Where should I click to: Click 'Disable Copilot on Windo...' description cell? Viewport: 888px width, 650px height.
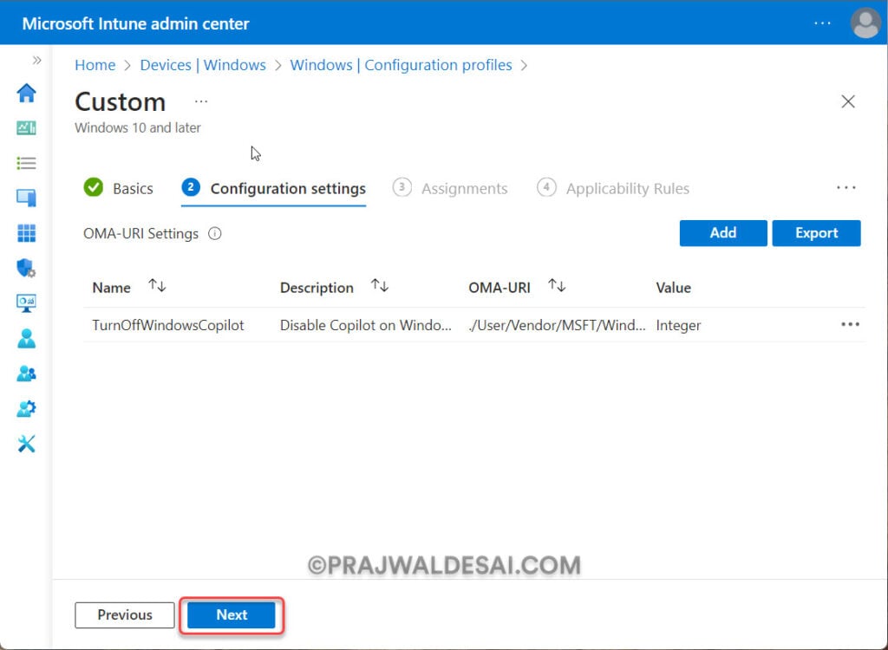coord(366,325)
